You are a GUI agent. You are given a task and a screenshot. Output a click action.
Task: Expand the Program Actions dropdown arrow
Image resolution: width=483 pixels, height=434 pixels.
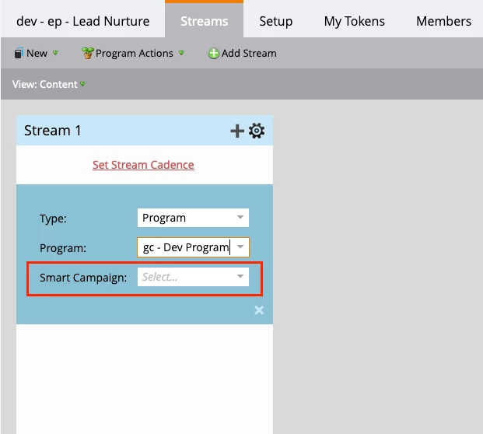coord(181,53)
